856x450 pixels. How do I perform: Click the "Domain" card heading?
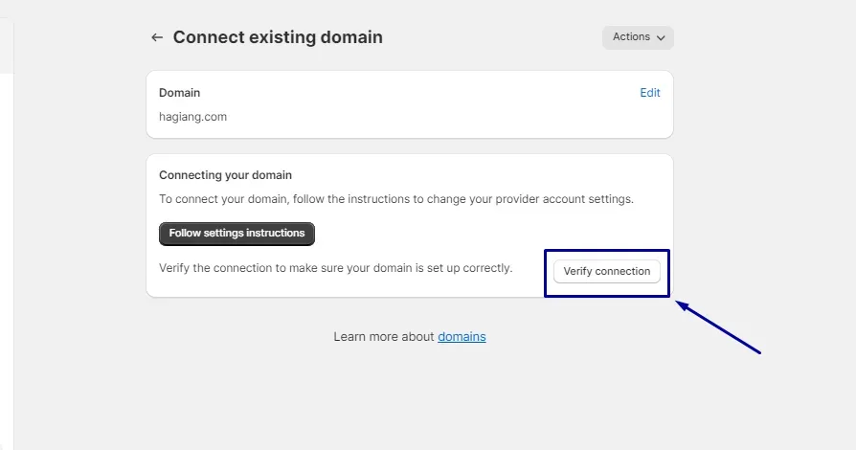[179, 93]
